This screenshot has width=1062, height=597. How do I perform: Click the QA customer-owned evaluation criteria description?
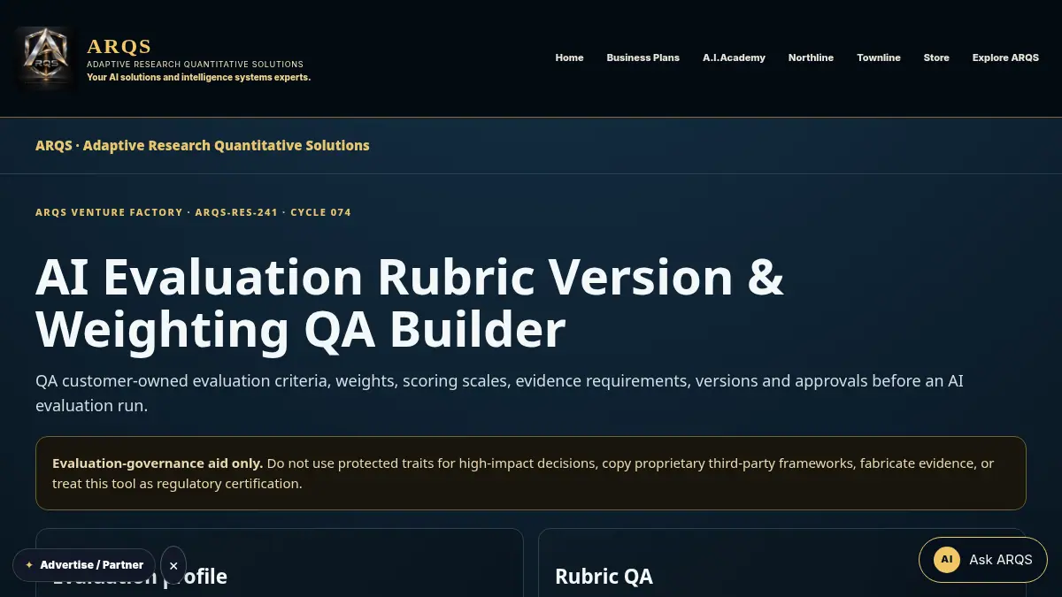tap(499, 394)
